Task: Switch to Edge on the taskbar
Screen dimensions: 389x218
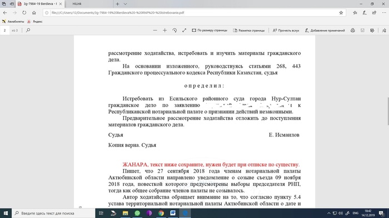Action: click(x=185, y=213)
